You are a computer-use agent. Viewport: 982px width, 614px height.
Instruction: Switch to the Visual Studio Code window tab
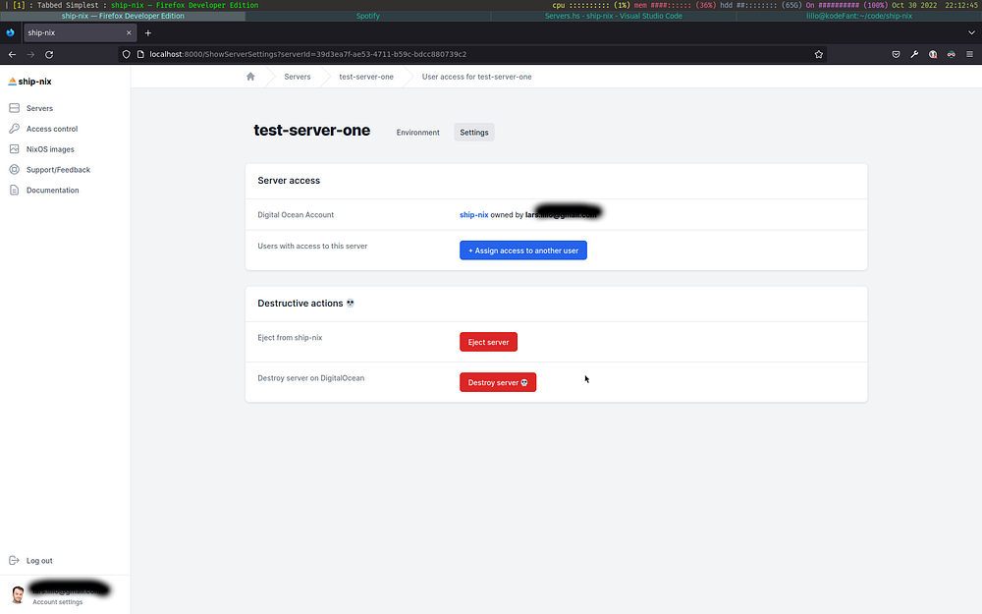point(613,16)
